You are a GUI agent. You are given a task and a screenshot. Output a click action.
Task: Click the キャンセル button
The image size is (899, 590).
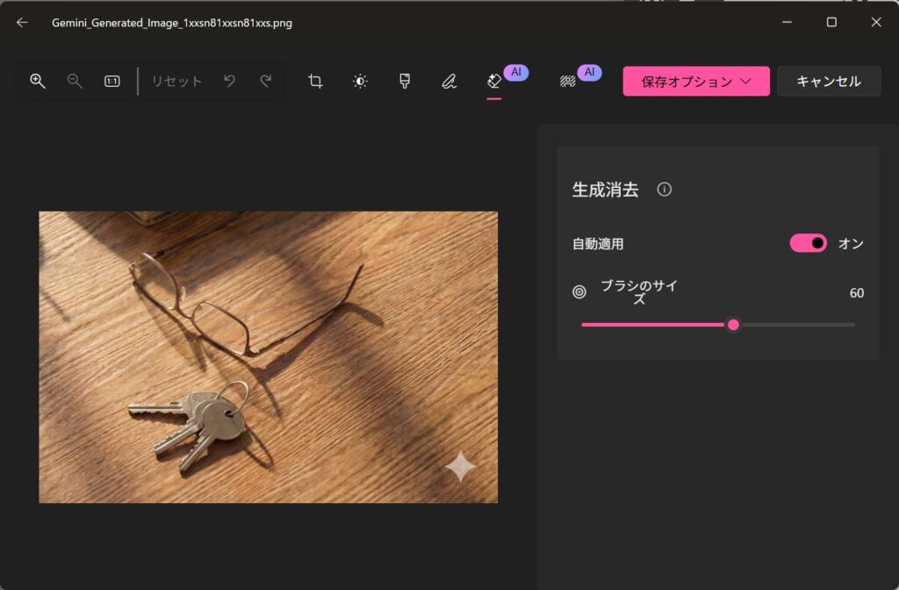click(x=829, y=81)
